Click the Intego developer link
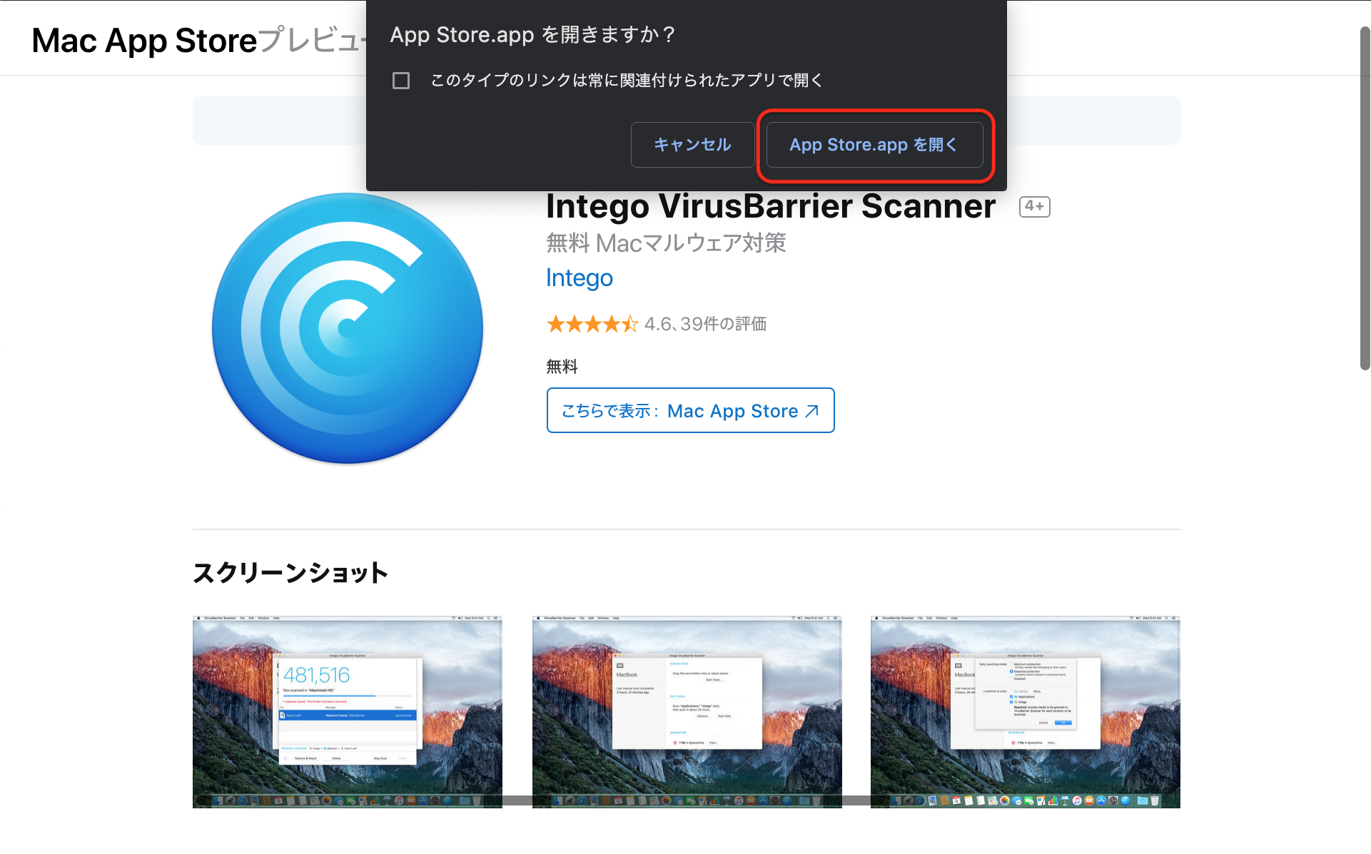The image size is (1371, 854). coord(580,278)
